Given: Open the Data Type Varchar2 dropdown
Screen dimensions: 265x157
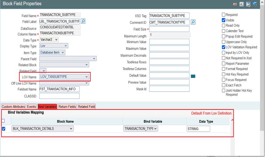Looking at the screenshot, I should tap(49, 39).
